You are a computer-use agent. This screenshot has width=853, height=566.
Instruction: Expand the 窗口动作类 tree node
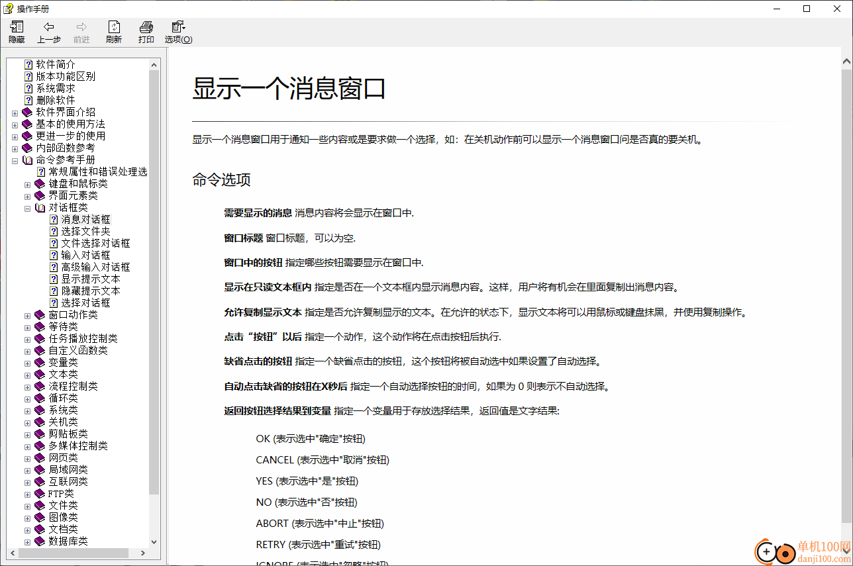point(27,315)
